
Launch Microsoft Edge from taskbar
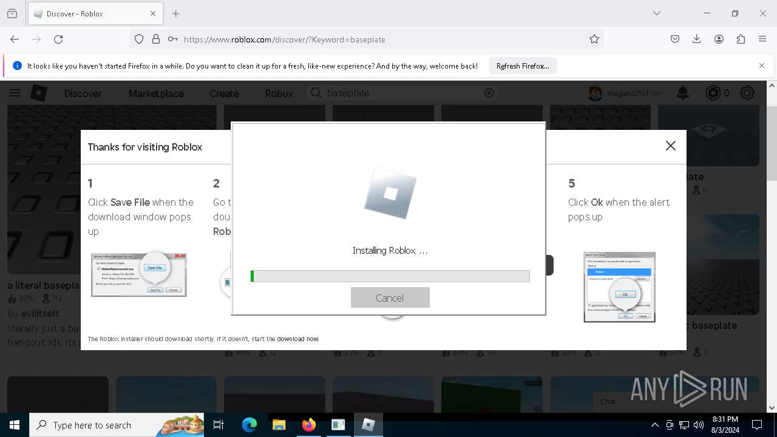(x=249, y=425)
